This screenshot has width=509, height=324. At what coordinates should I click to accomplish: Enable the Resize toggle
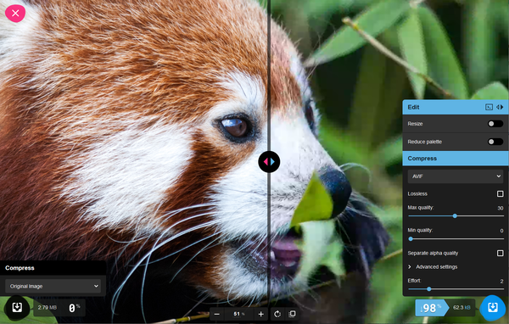coord(495,124)
